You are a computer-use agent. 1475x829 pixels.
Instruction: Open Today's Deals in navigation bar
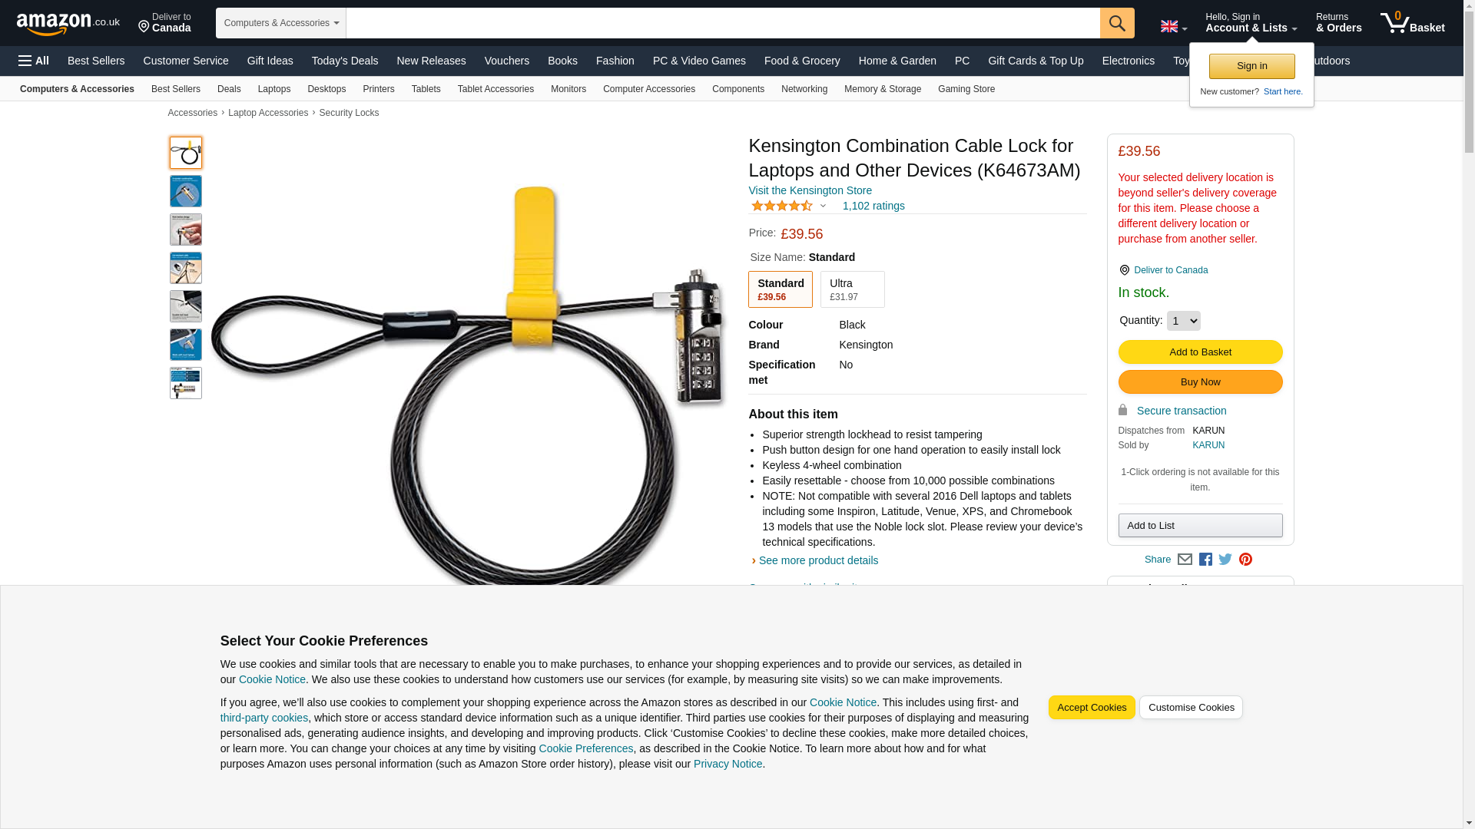[345, 61]
